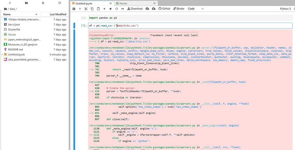Open the GitHub link in toolbar
This screenshot has width=295, height=150.
point(164,9)
